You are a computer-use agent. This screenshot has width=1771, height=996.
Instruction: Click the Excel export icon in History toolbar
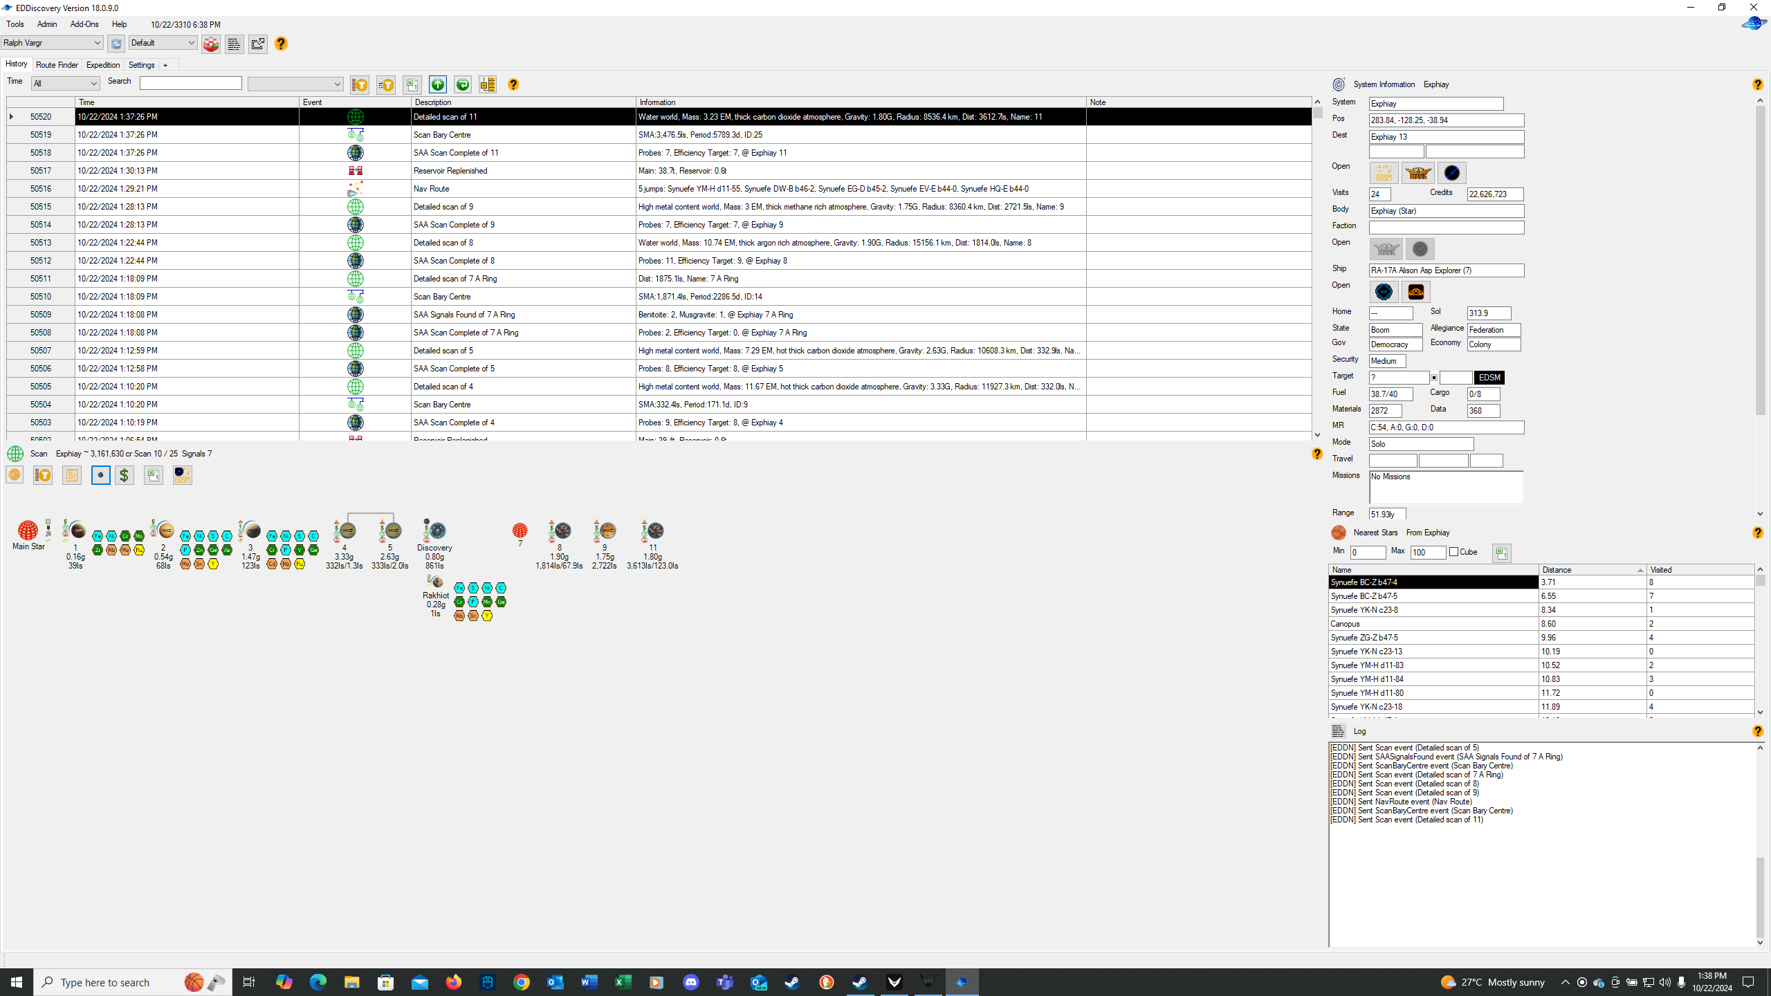click(412, 84)
